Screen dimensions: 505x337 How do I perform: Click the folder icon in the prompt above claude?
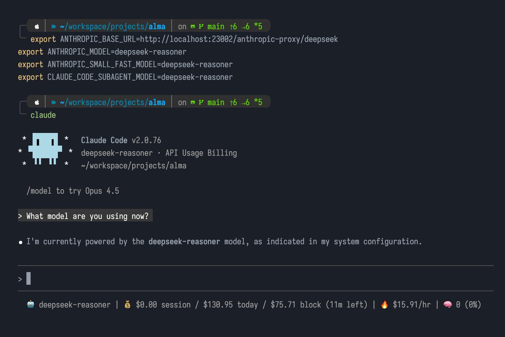pyautogui.click(x=54, y=102)
